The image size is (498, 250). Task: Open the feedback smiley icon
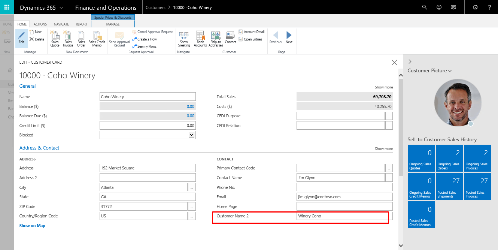click(x=439, y=7)
